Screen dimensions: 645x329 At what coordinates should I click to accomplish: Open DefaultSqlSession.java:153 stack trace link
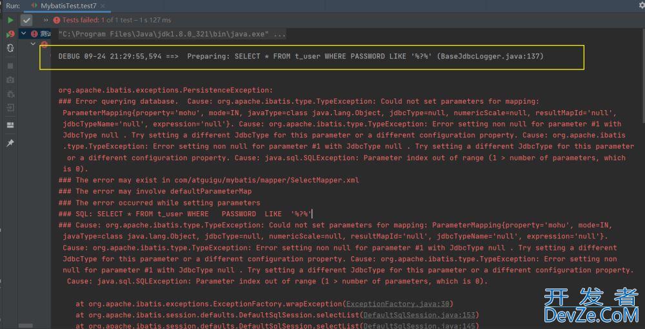pyautogui.click(x=419, y=315)
